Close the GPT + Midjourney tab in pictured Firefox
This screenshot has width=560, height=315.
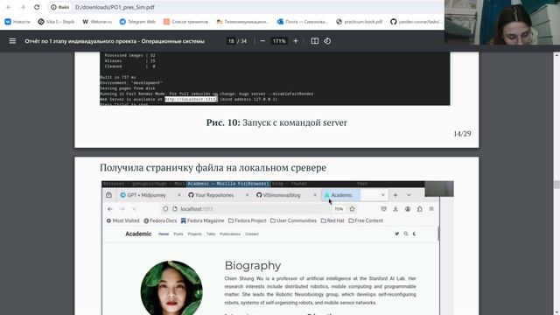tap(178, 195)
